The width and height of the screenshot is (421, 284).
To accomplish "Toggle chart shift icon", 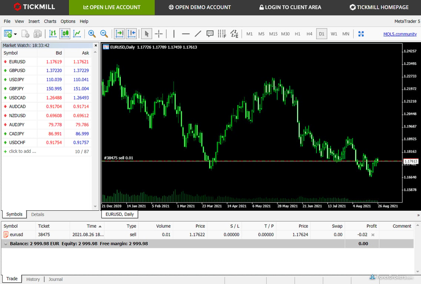I will [132, 34].
